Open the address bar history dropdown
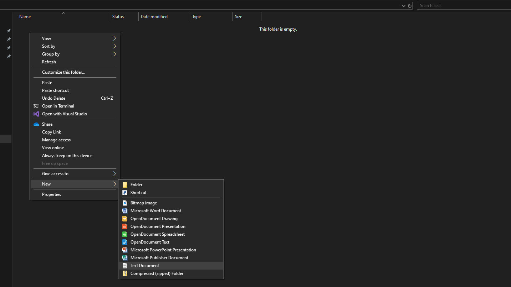This screenshot has height=287, width=511. (x=404, y=6)
